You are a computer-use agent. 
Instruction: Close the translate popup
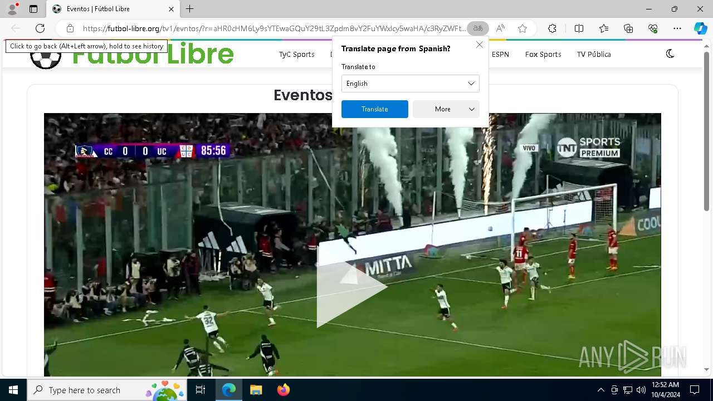(480, 45)
